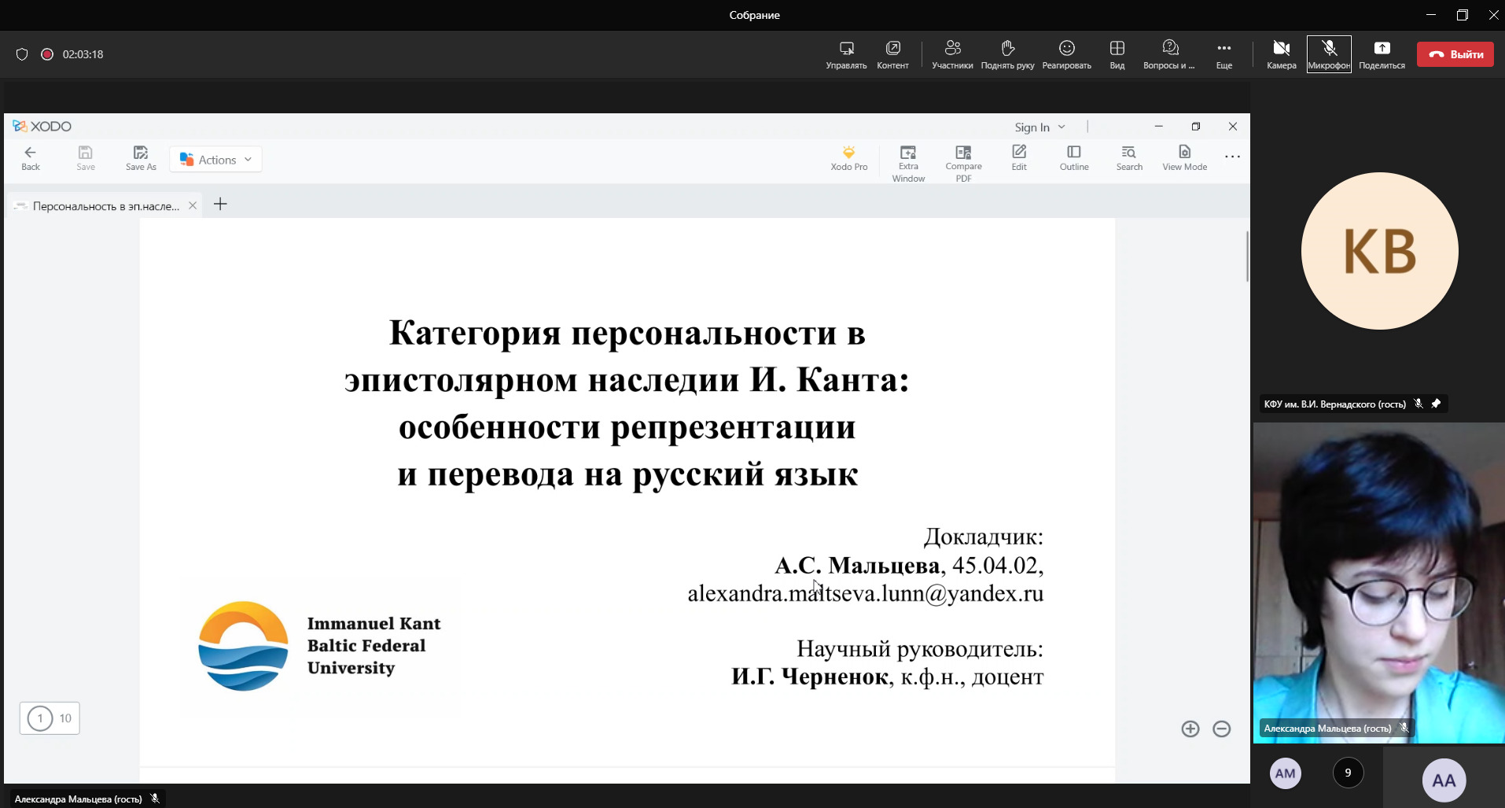Open the document Outline panel
The height and width of the screenshot is (808, 1505).
(x=1074, y=157)
